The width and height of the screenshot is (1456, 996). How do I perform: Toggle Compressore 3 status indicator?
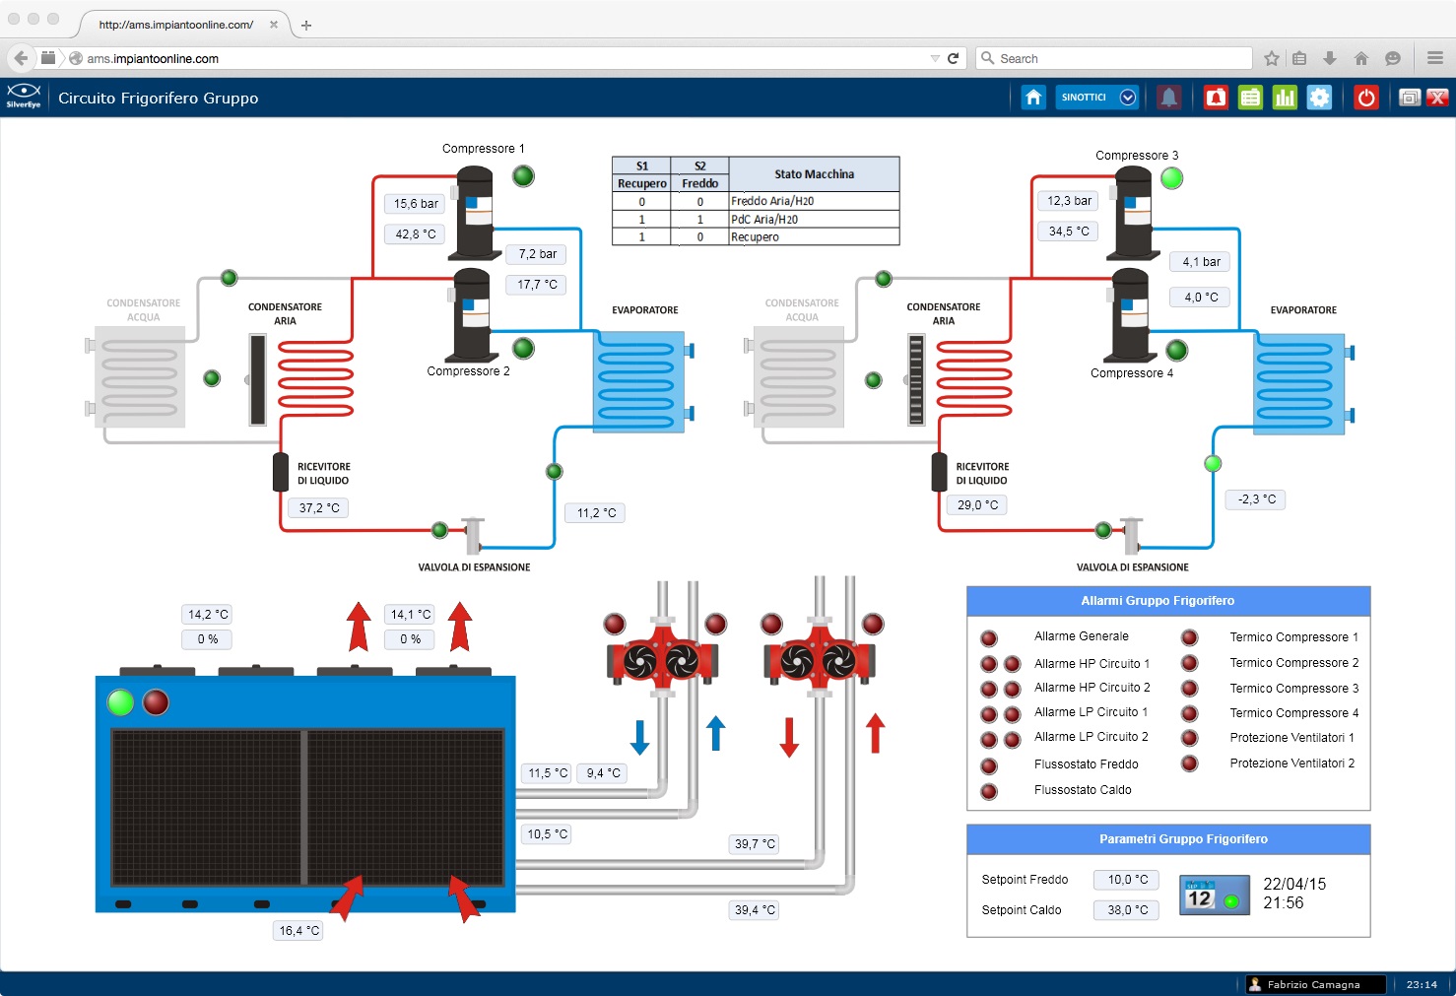[1171, 178]
